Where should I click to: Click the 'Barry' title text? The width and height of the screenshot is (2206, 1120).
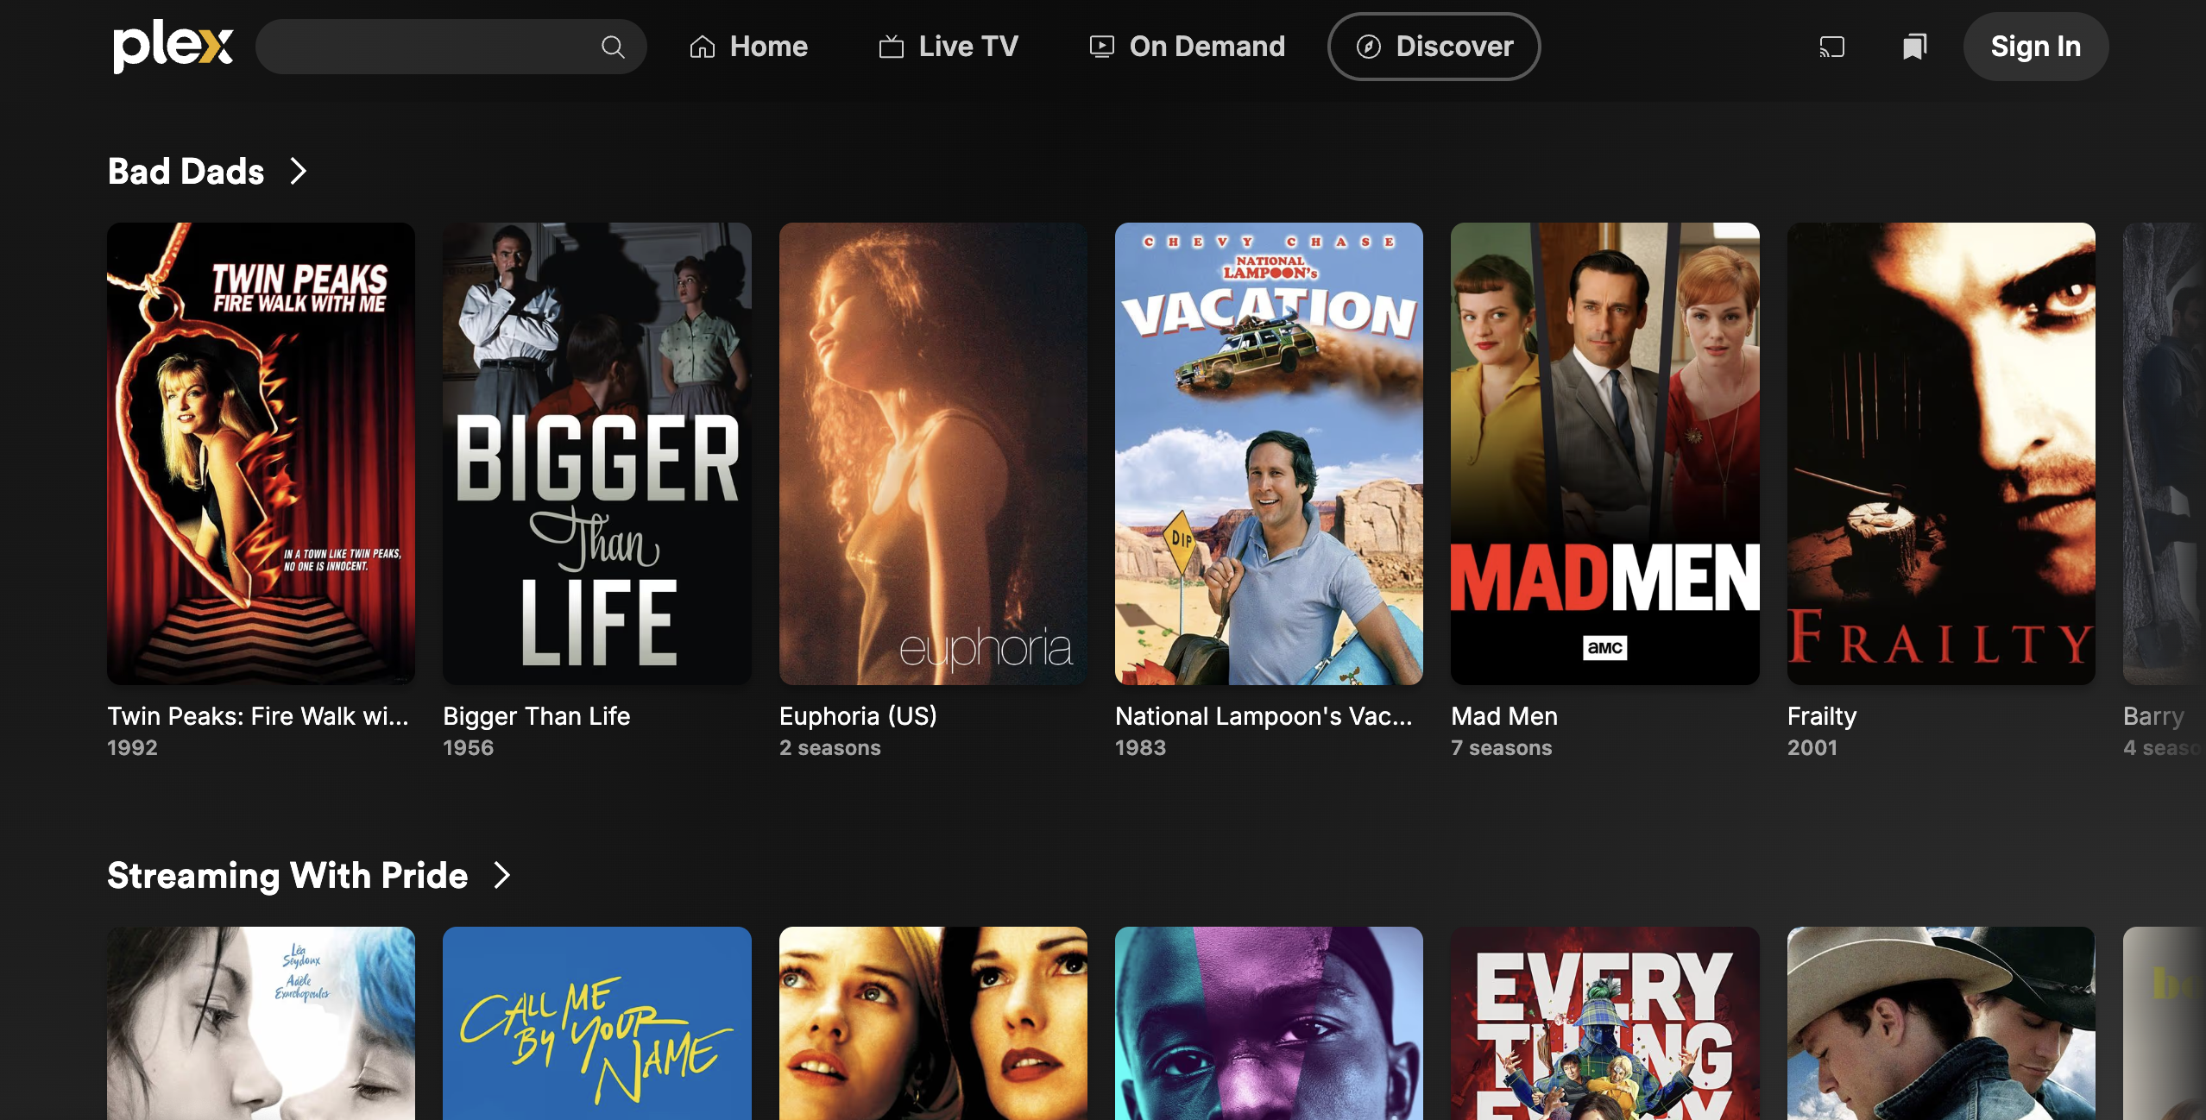(2153, 716)
